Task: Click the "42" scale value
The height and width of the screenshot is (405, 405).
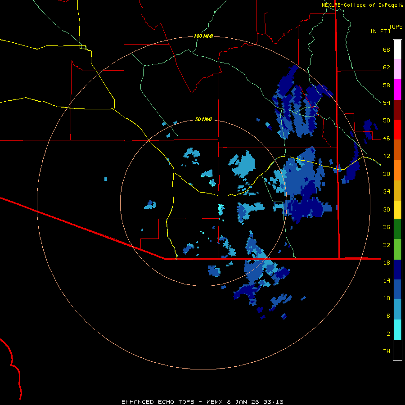Action: [387, 156]
